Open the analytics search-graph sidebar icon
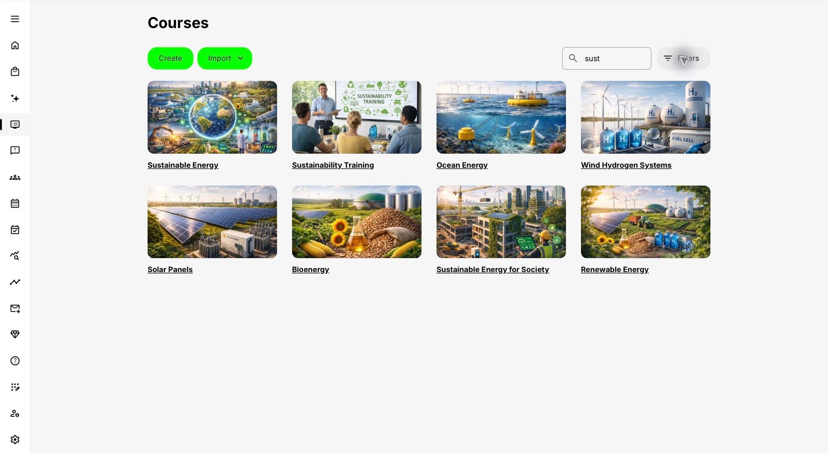Image resolution: width=828 pixels, height=453 pixels. coord(15,256)
